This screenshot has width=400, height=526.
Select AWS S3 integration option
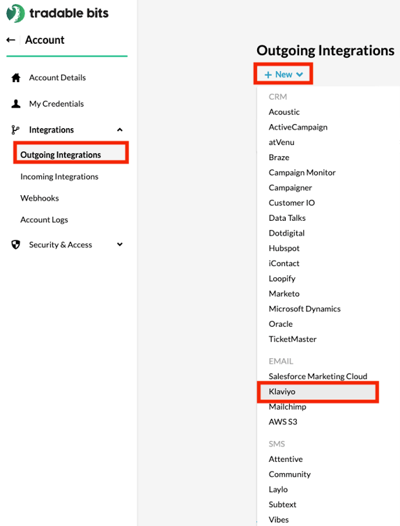click(283, 421)
